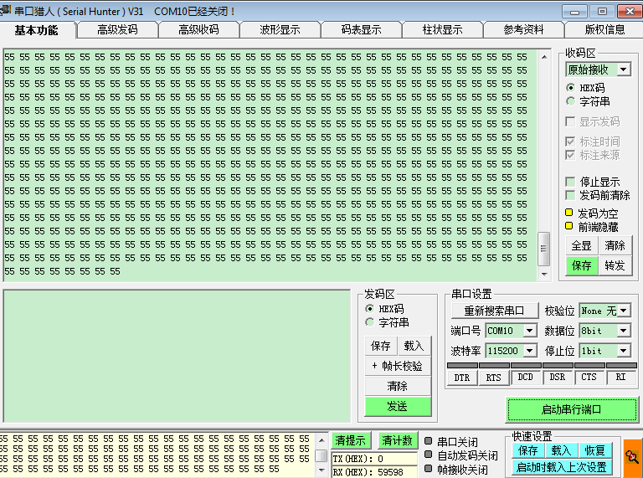The image size is (643, 478).
Task: Open the 原始接收 dropdown
Action: (624, 69)
